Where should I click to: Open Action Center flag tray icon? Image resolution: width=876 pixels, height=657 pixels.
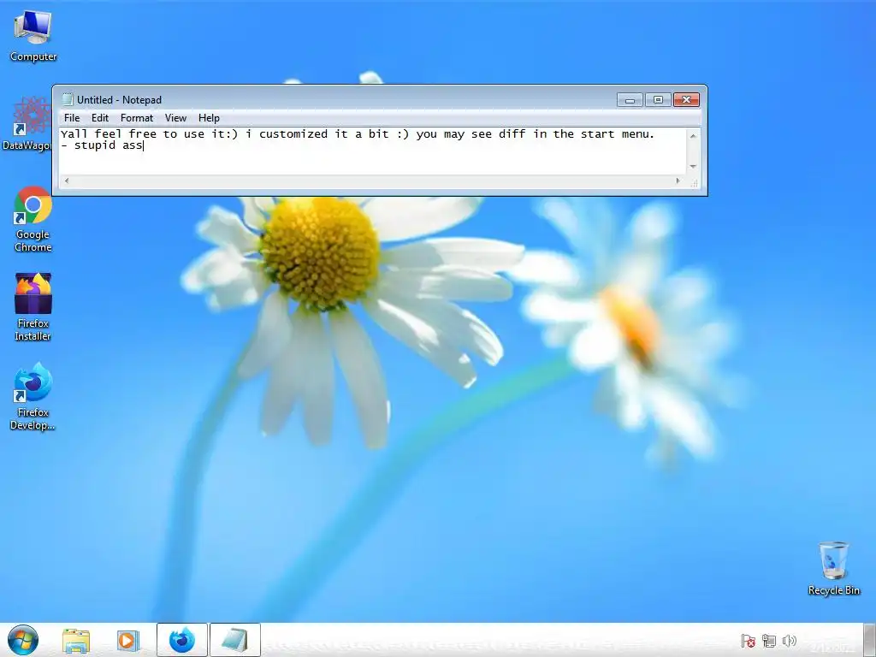[748, 641]
